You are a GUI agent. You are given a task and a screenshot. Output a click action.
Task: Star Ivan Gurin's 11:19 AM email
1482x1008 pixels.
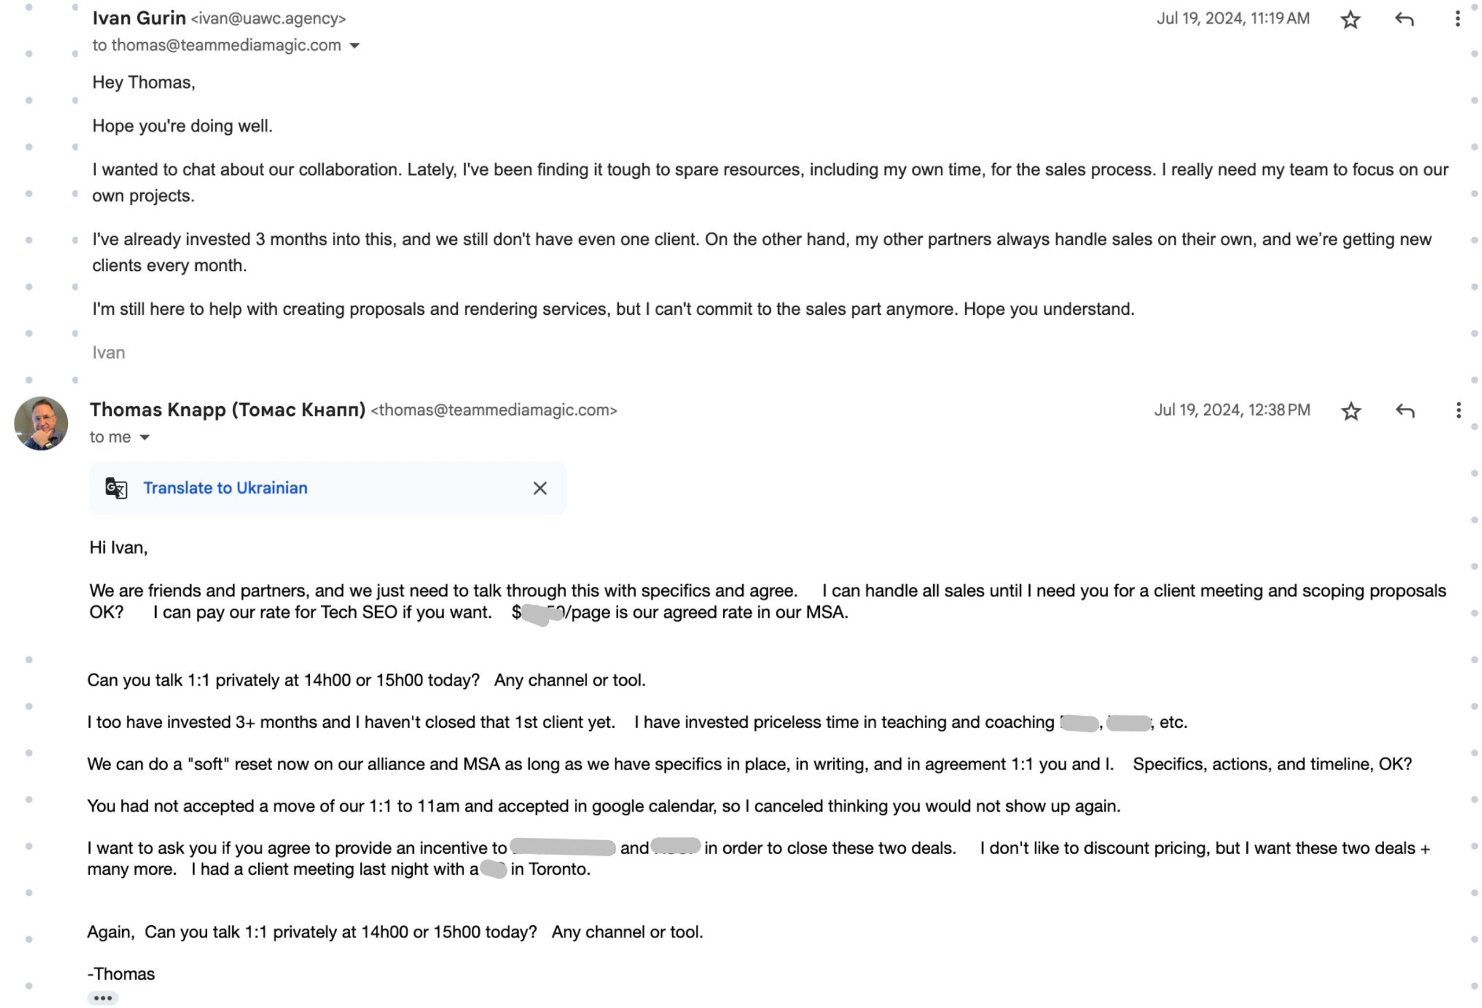[1349, 19]
